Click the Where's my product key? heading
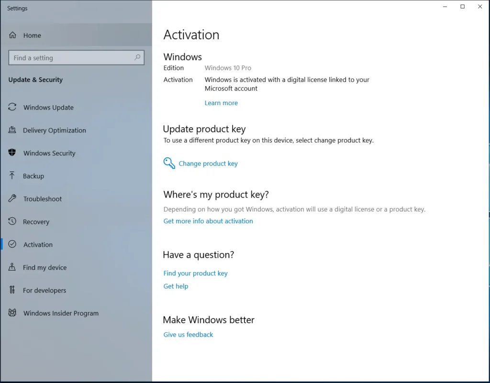Screen dimensions: 490x383 [x=216, y=195]
